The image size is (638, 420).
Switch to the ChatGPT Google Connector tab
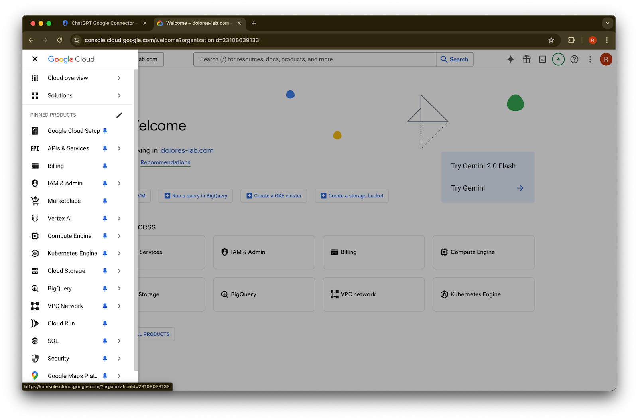click(x=102, y=23)
